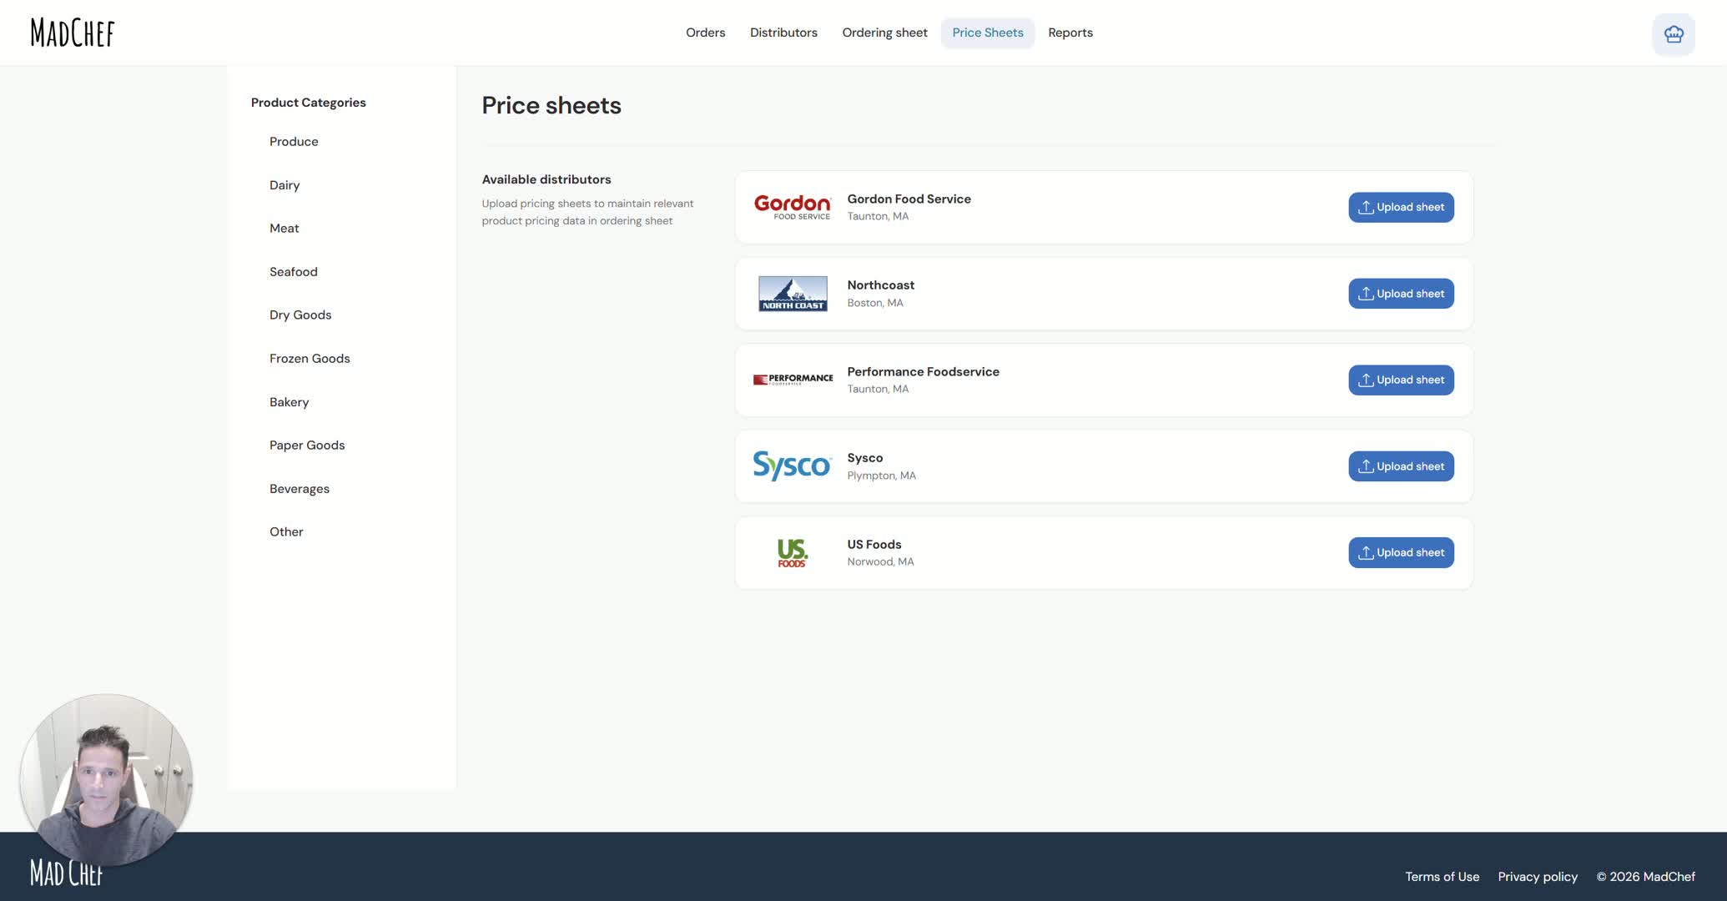This screenshot has height=901, width=1727.
Task: Upload sheet for Gordon Food Service
Action: click(1401, 207)
